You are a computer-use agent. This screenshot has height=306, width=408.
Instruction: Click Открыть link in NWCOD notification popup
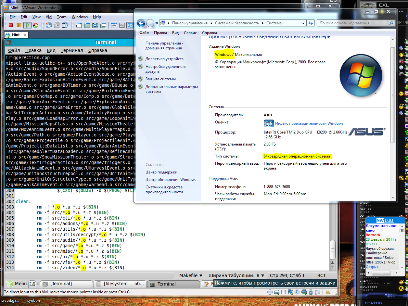coord(373,267)
